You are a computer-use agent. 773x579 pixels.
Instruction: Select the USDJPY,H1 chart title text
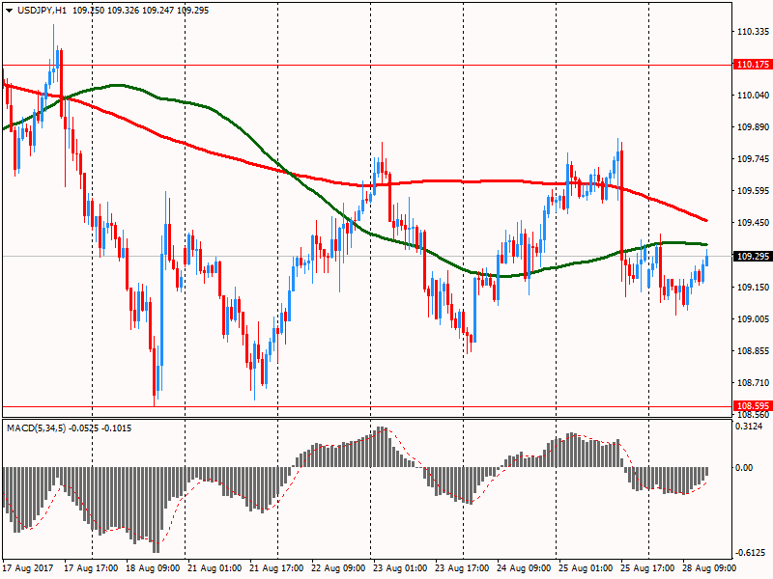coord(42,11)
